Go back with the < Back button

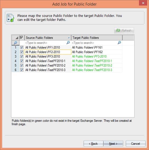tap(93, 143)
